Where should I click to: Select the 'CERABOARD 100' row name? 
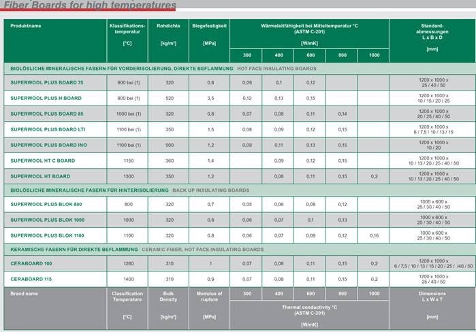point(31,263)
